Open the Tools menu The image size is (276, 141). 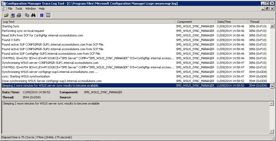pos(19,9)
